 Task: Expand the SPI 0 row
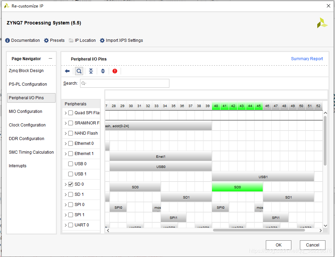point(65,205)
